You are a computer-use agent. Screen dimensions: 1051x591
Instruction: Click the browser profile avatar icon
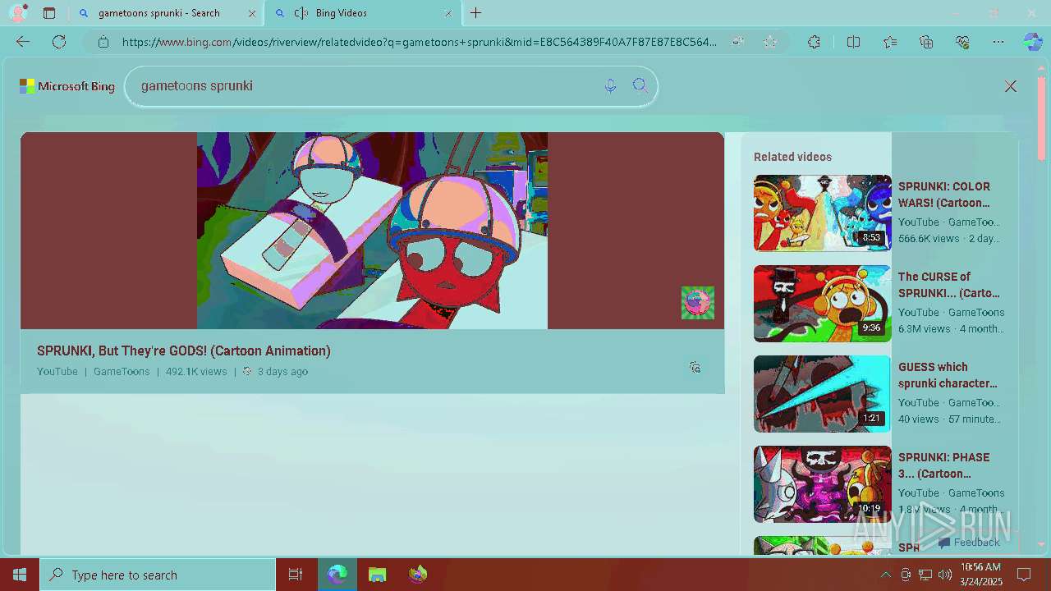pyautogui.click(x=17, y=13)
